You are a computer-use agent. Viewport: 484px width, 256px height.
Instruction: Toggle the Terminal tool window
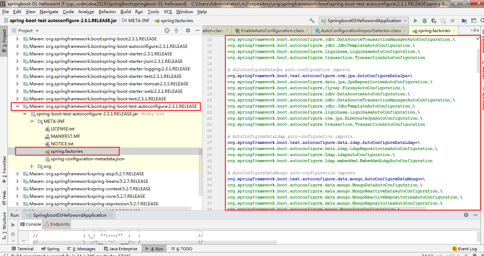click(x=22, y=249)
